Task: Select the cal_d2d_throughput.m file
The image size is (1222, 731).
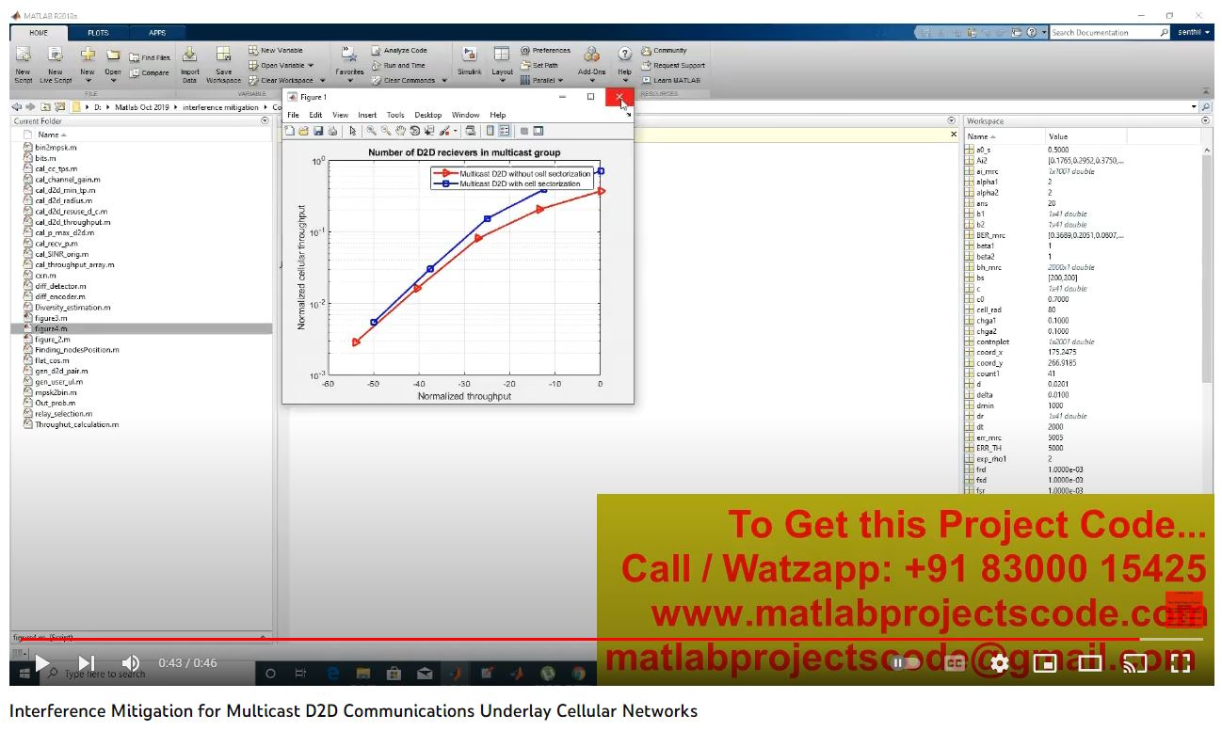Action: (72, 222)
